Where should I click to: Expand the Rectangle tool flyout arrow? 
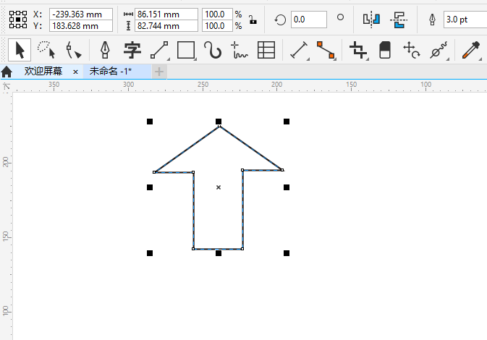pos(195,59)
